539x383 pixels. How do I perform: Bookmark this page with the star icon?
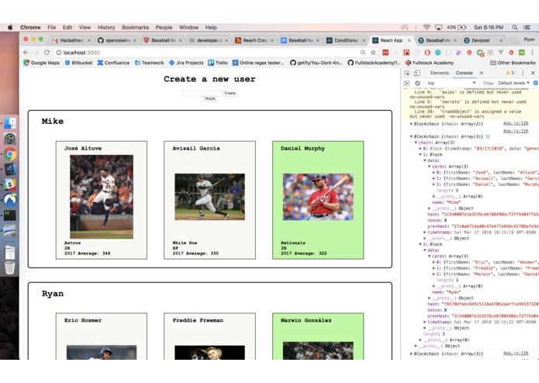pyautogui.click(x=373, y=53)
